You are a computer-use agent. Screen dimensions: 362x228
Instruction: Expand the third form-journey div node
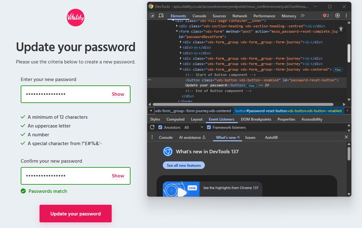181,63
